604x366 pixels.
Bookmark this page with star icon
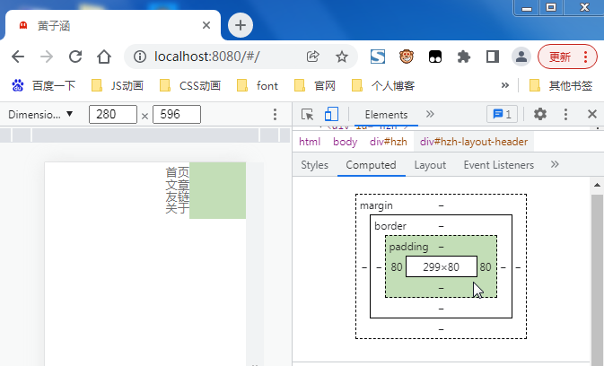[342, 57]
